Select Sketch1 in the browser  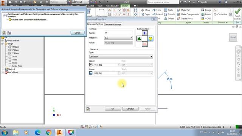[12, 69]
